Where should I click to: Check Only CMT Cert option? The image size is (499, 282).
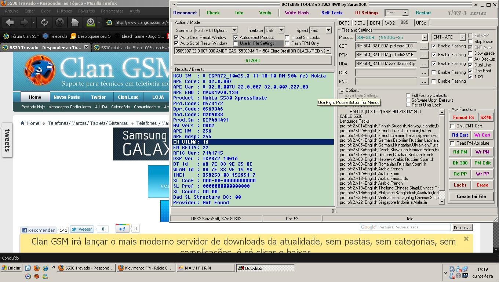pyautogui.click(x=452, y=126)
